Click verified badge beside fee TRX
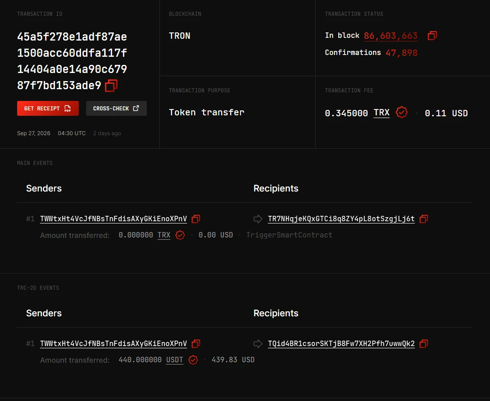 pyautogui.click(x=402, y=112)
